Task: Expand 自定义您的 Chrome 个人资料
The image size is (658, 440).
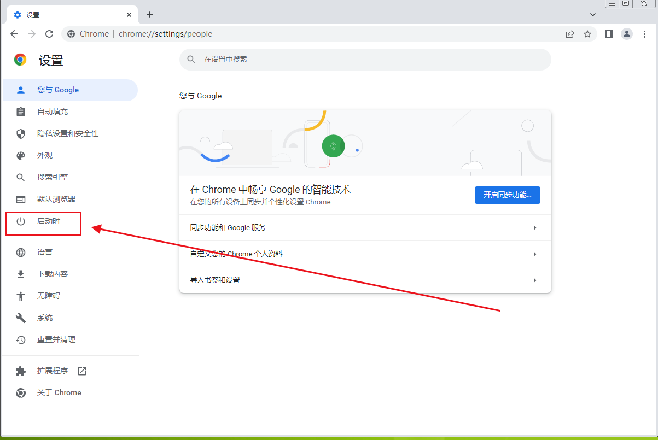Action: point(365,254)
